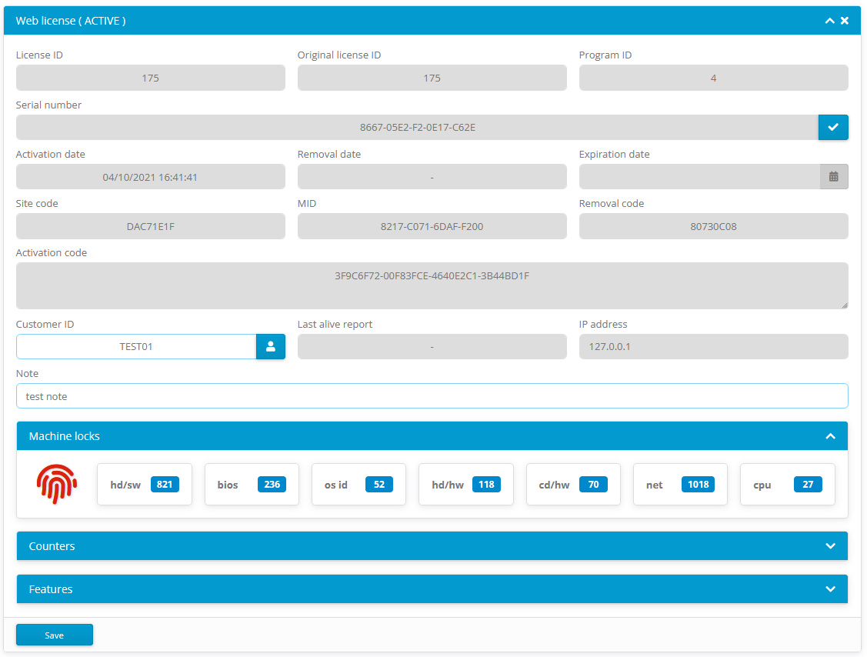Click the Serial number field
Screen dimensions: 867x657
(417, 127)
